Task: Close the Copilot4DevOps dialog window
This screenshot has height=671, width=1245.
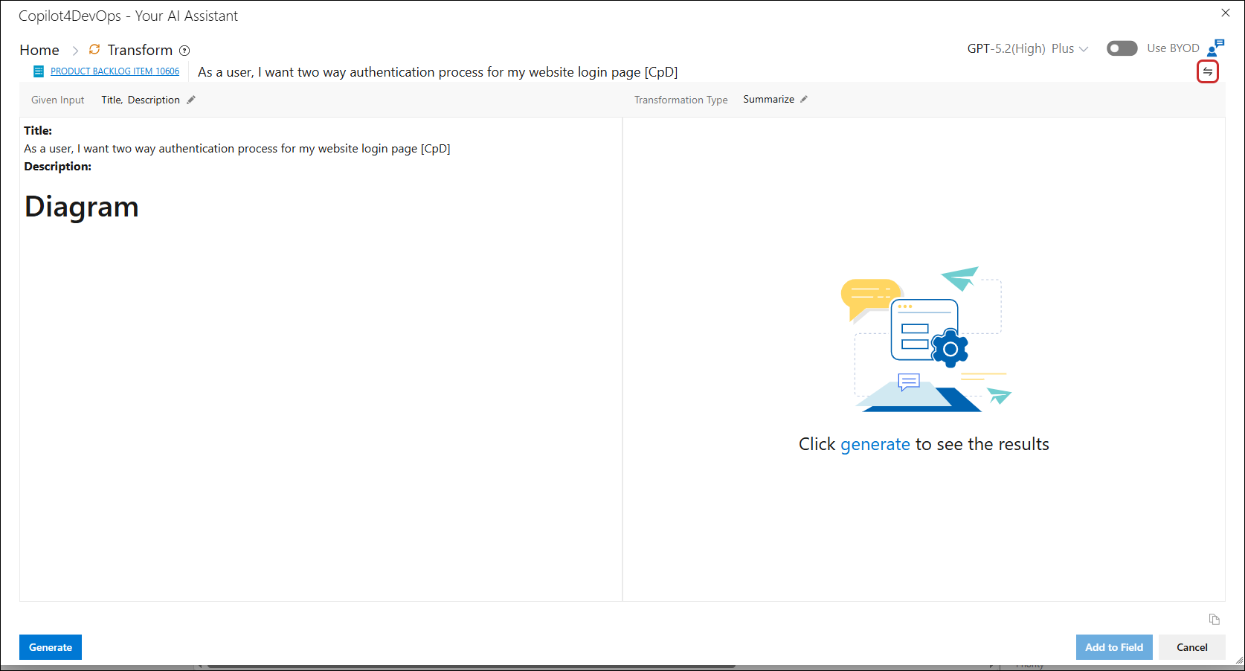Action: 1226,13
